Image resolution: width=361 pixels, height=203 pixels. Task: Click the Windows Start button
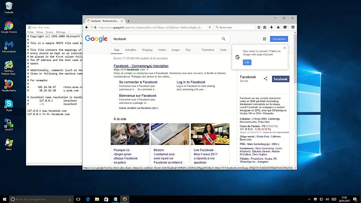(5, 199)
